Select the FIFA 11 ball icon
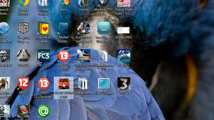 pyautogui.click(x=23, y=56)
